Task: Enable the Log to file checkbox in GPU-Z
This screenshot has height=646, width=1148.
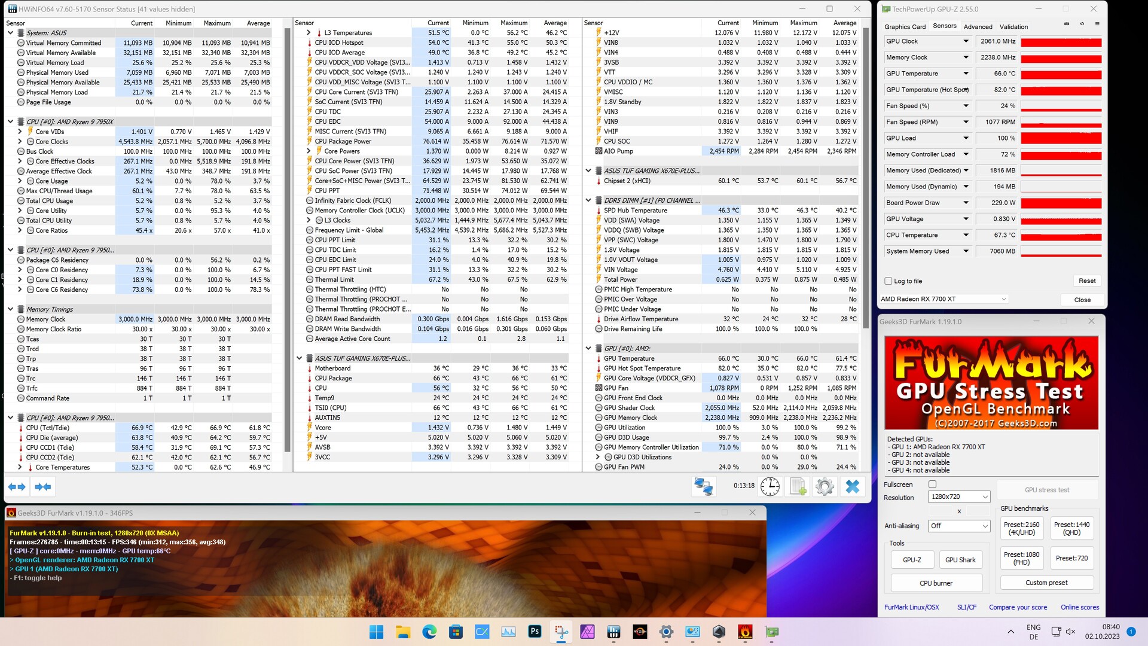Action: point(888,281)
